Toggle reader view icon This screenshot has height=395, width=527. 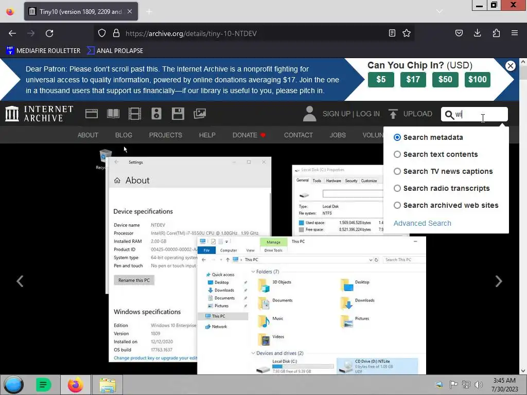pos(392,33)
